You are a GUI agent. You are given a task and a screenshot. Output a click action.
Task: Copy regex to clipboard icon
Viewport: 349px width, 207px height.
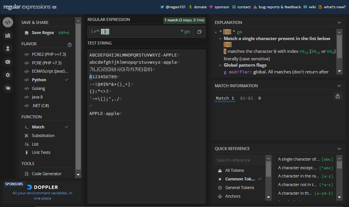[x=199, y=32]
